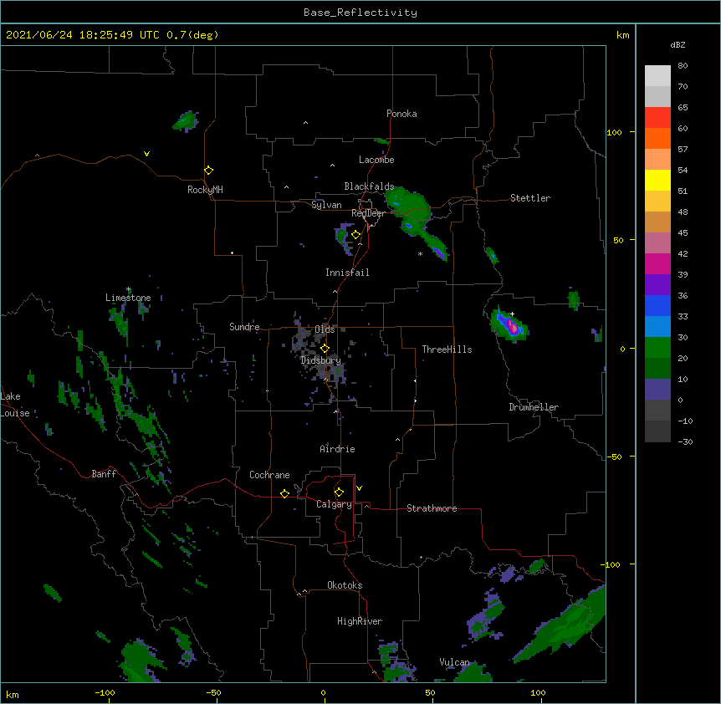Click the purple 36-39 dBZ legend swatch
The width and height of the screenshot is (721, 704).
click(x=657, y=284)
